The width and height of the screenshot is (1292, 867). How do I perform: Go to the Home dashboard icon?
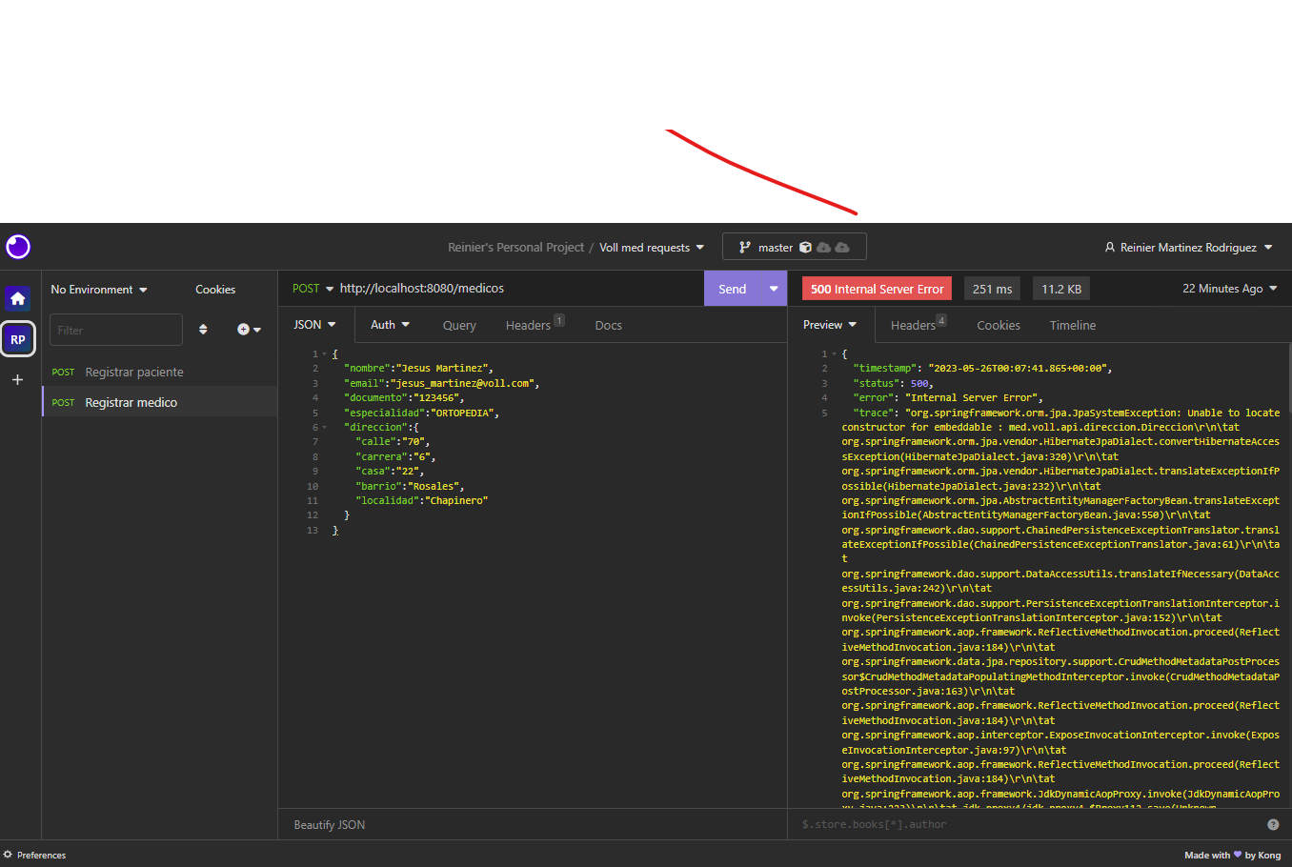pos(18,298)
